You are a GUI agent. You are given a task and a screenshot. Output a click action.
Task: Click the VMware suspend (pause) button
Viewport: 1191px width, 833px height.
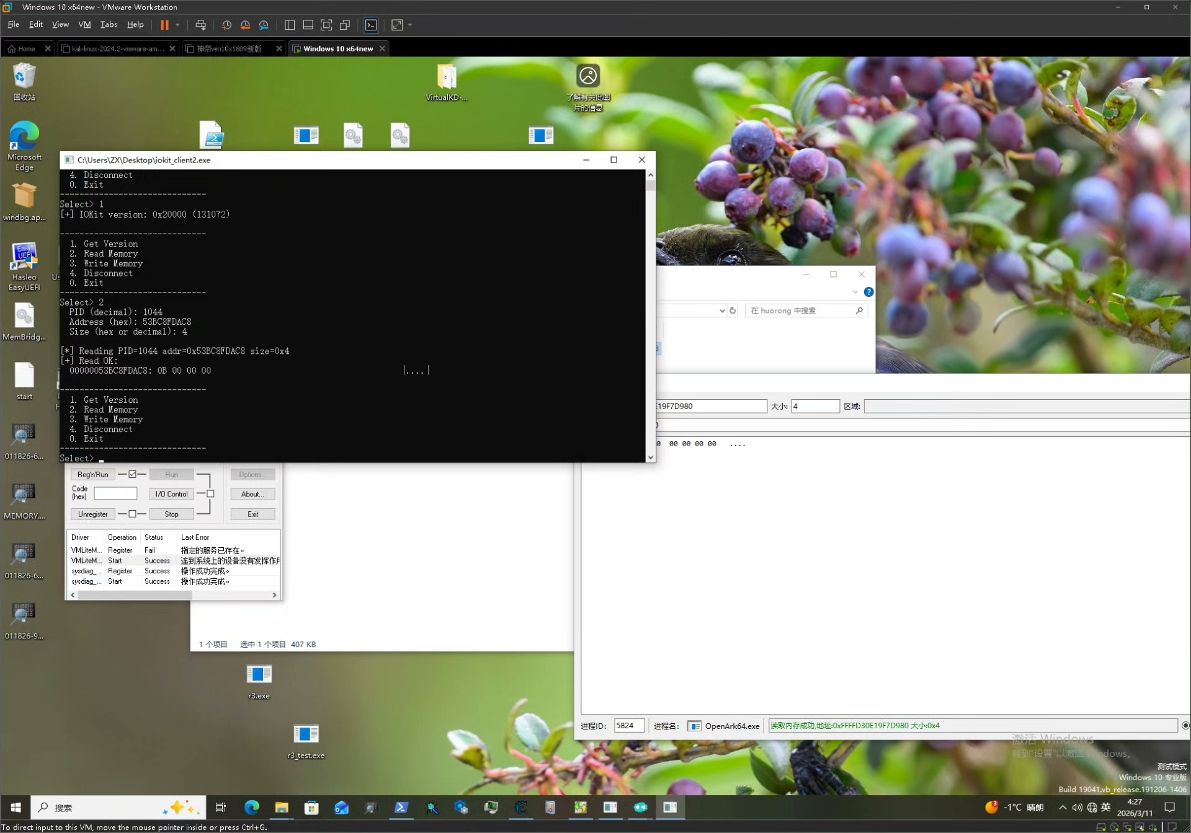click(x=164, y=25)
